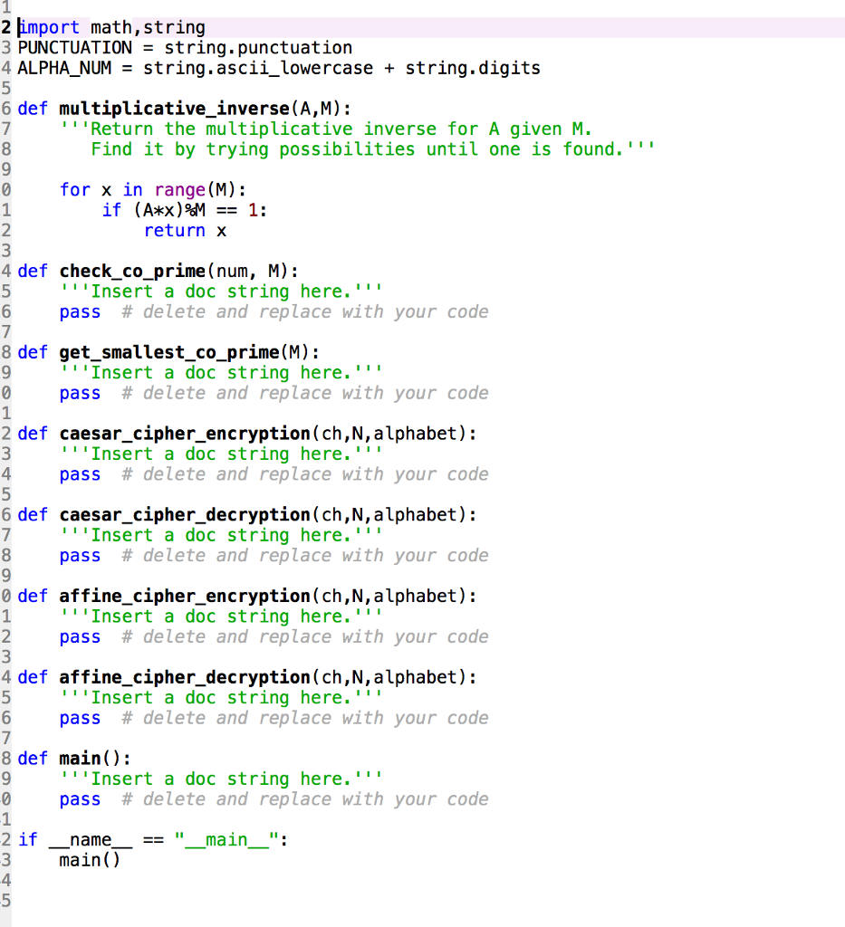Click the "return x" statement
The height and width of the screenshot is (927, 845).
[185, 231]
